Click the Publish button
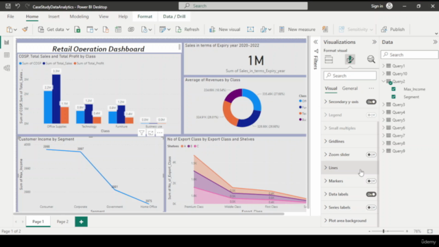This screenshot has height=247, width=439. (393, 30)
